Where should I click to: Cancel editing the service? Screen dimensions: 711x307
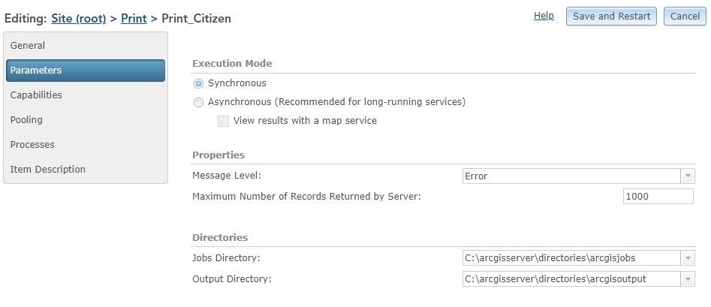tap(685, 17)
